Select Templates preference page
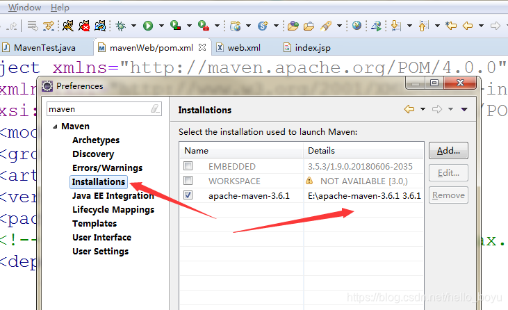 point(95,224)
